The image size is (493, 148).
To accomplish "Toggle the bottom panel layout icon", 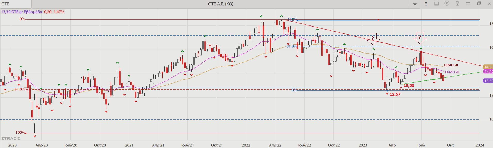I will pyautogui.click(x=437, y=4).
